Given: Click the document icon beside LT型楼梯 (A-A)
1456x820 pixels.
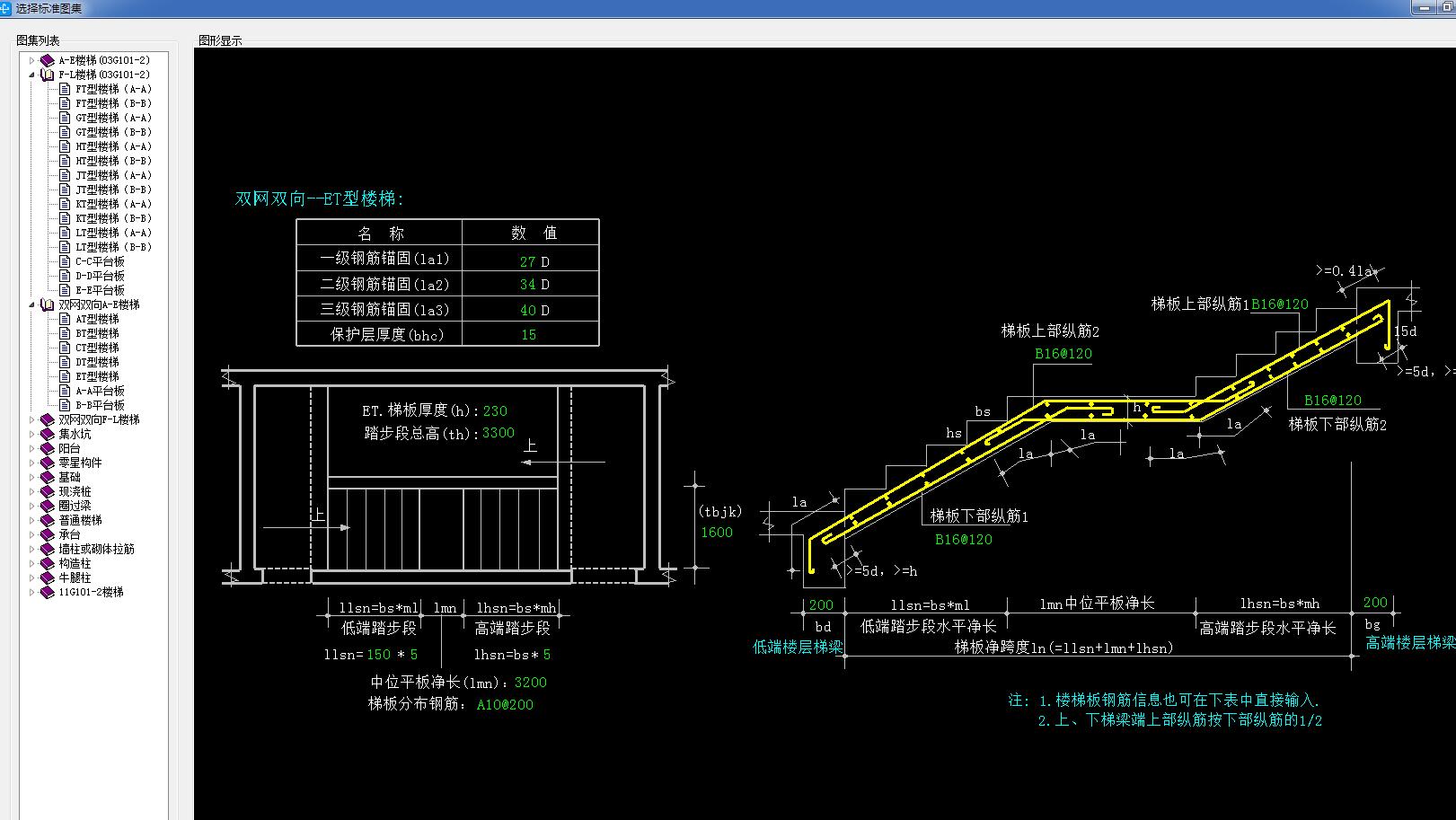Looking at the screenshot, I should click(65, 233).
